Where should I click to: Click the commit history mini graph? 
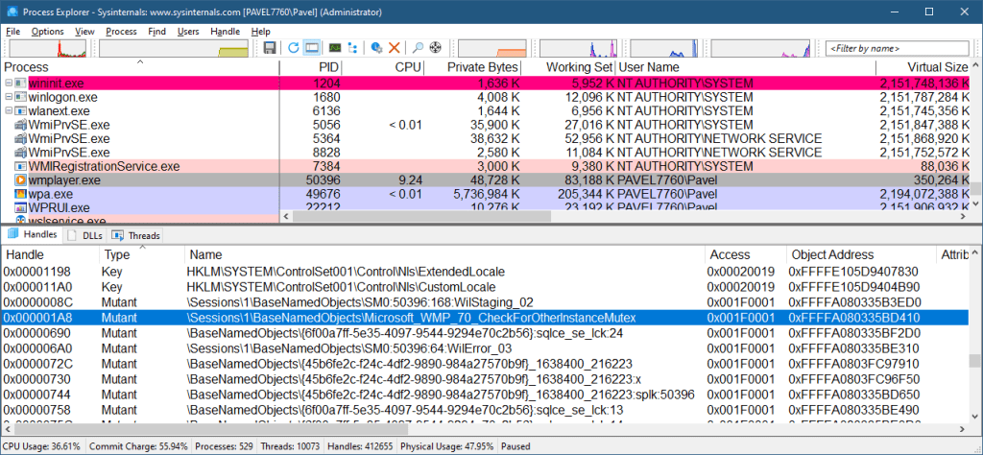[174, 48]
